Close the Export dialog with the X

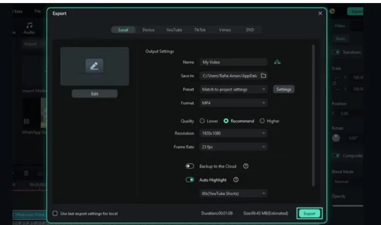(x=320, y=13)
